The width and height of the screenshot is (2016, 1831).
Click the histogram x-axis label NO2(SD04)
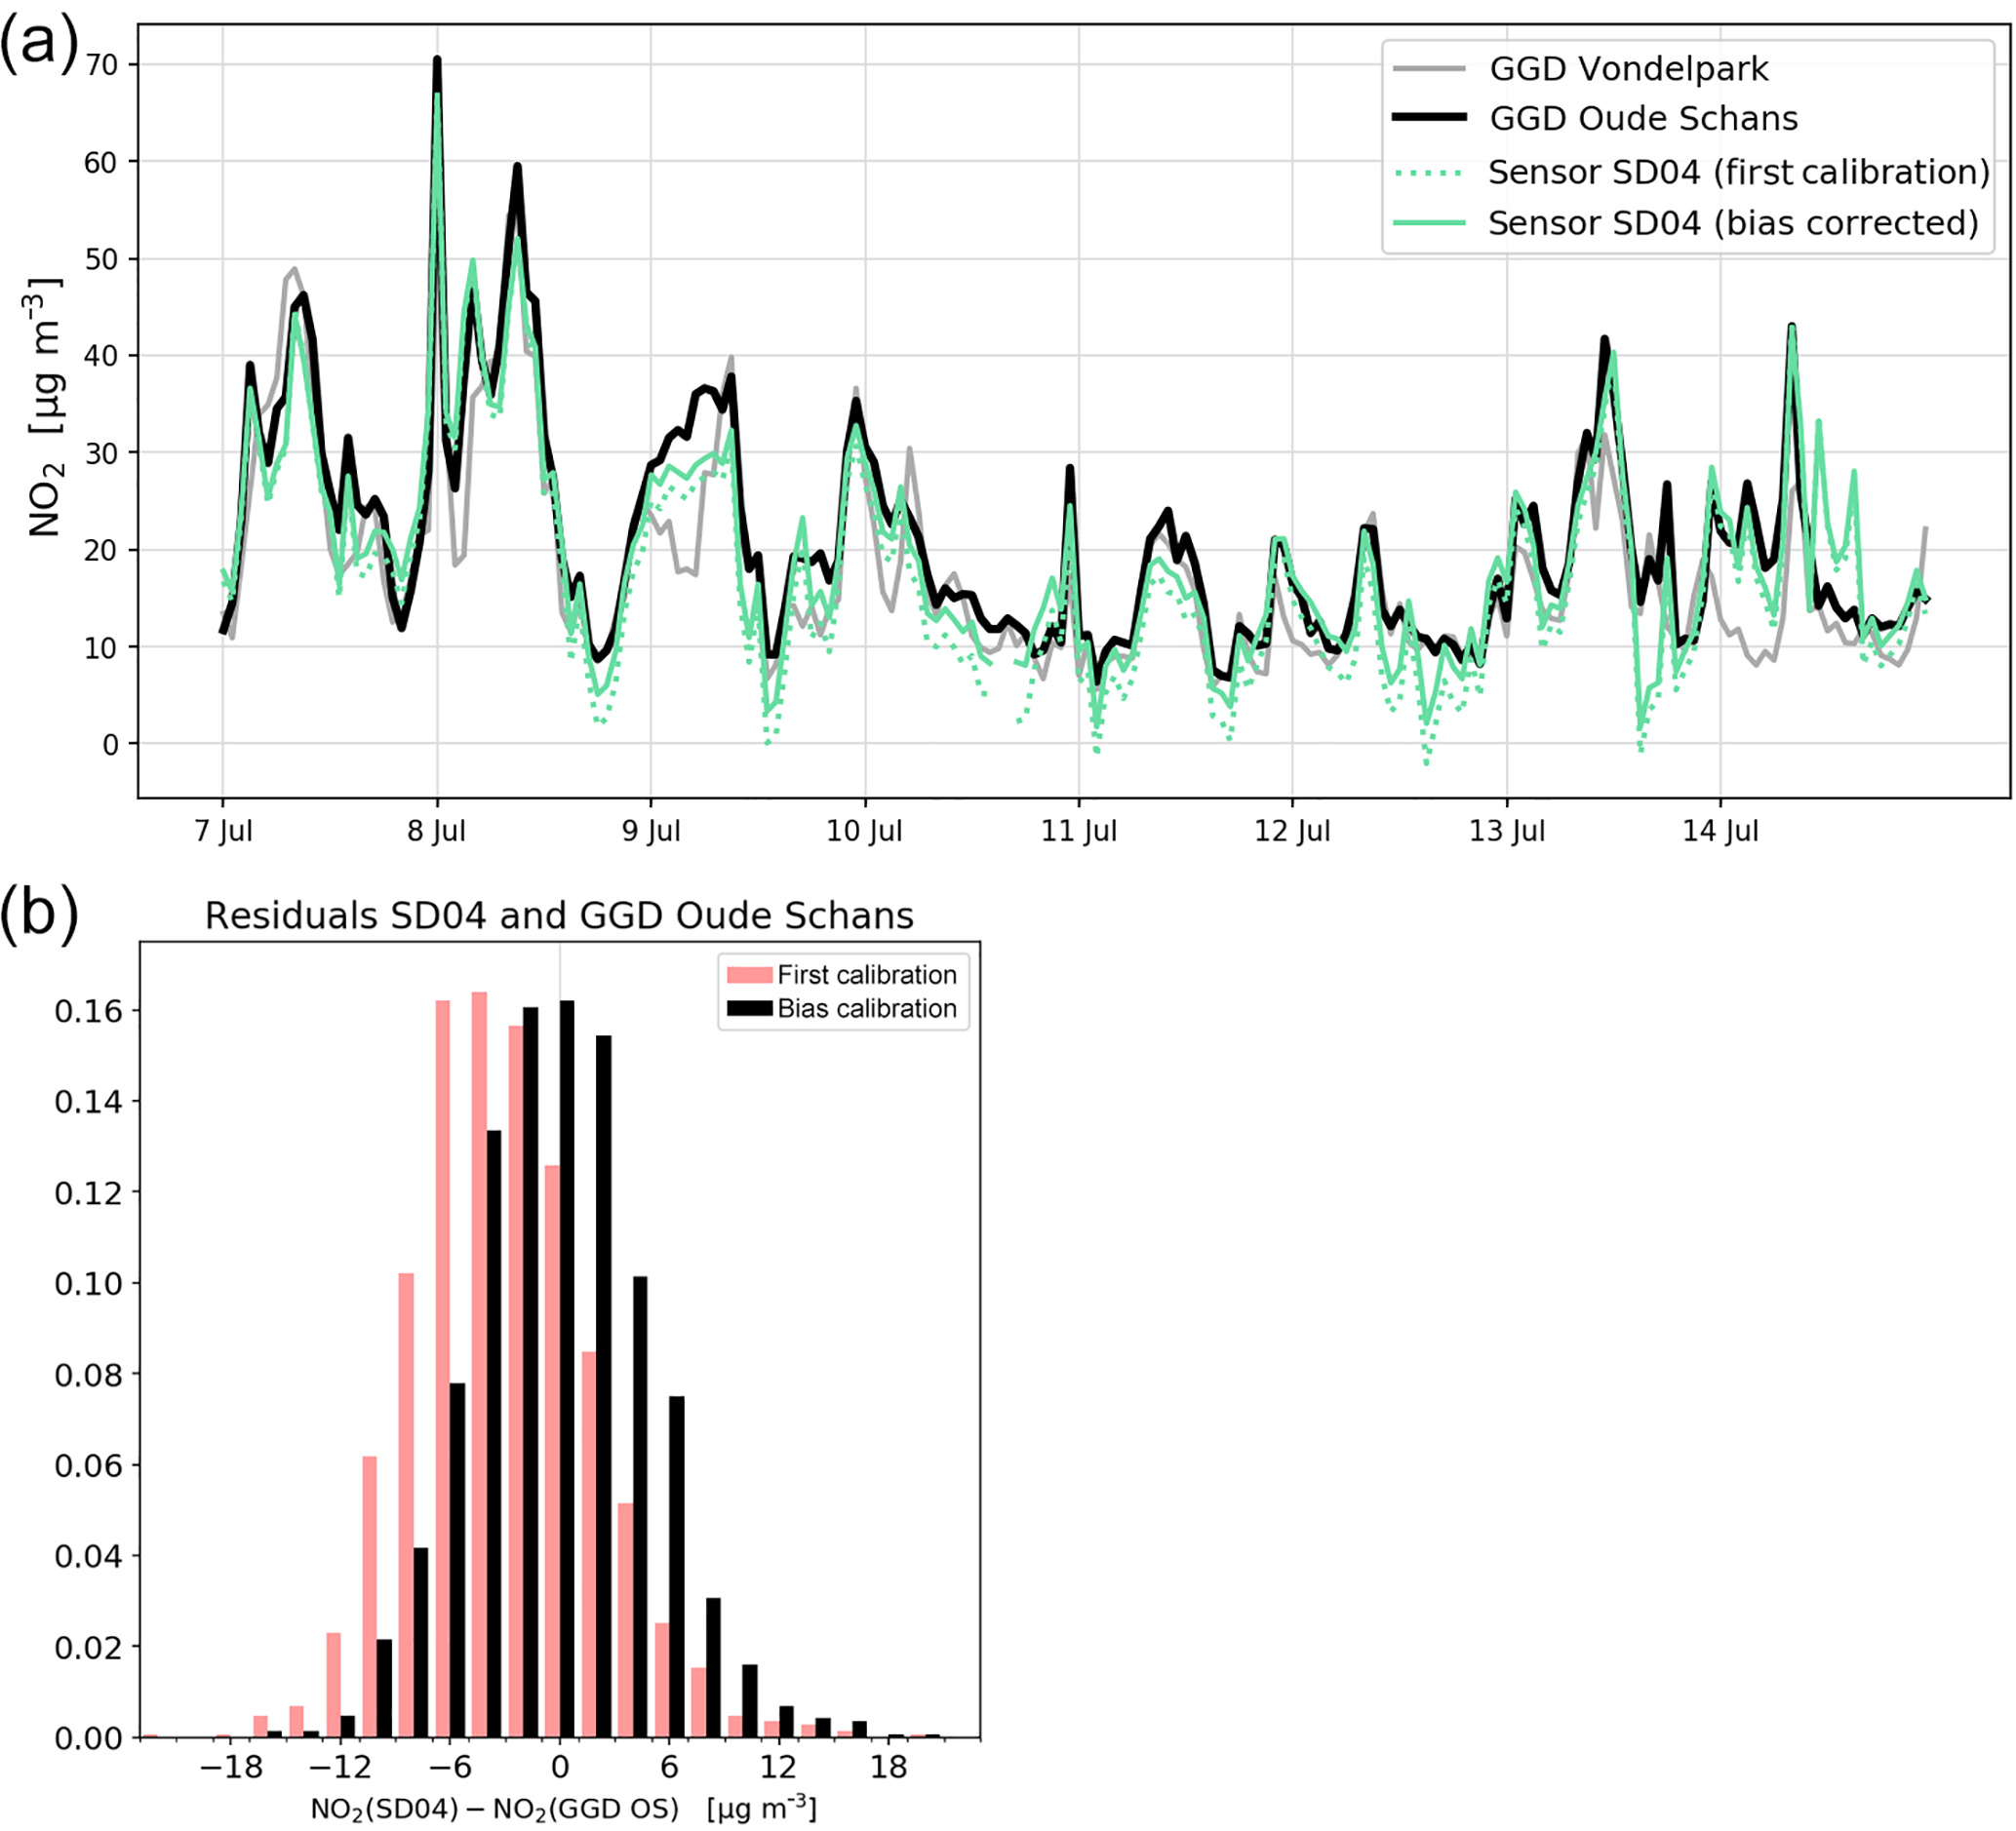[x=563, y=1808]
